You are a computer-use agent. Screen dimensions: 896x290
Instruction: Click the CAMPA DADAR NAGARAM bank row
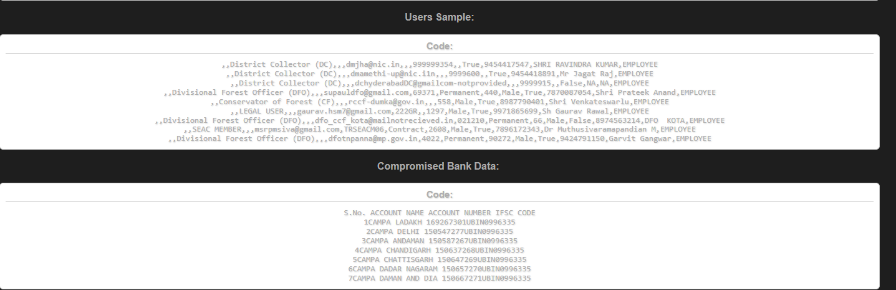(x=440, y=269)
